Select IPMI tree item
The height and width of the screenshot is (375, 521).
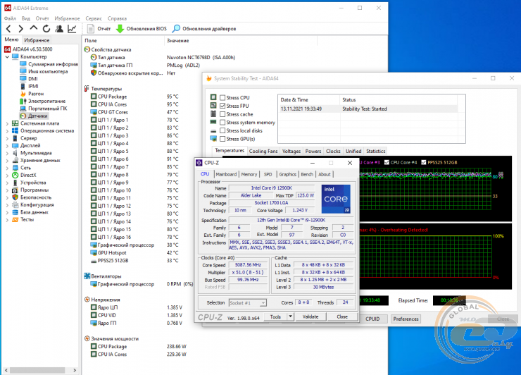coord(29,86)
